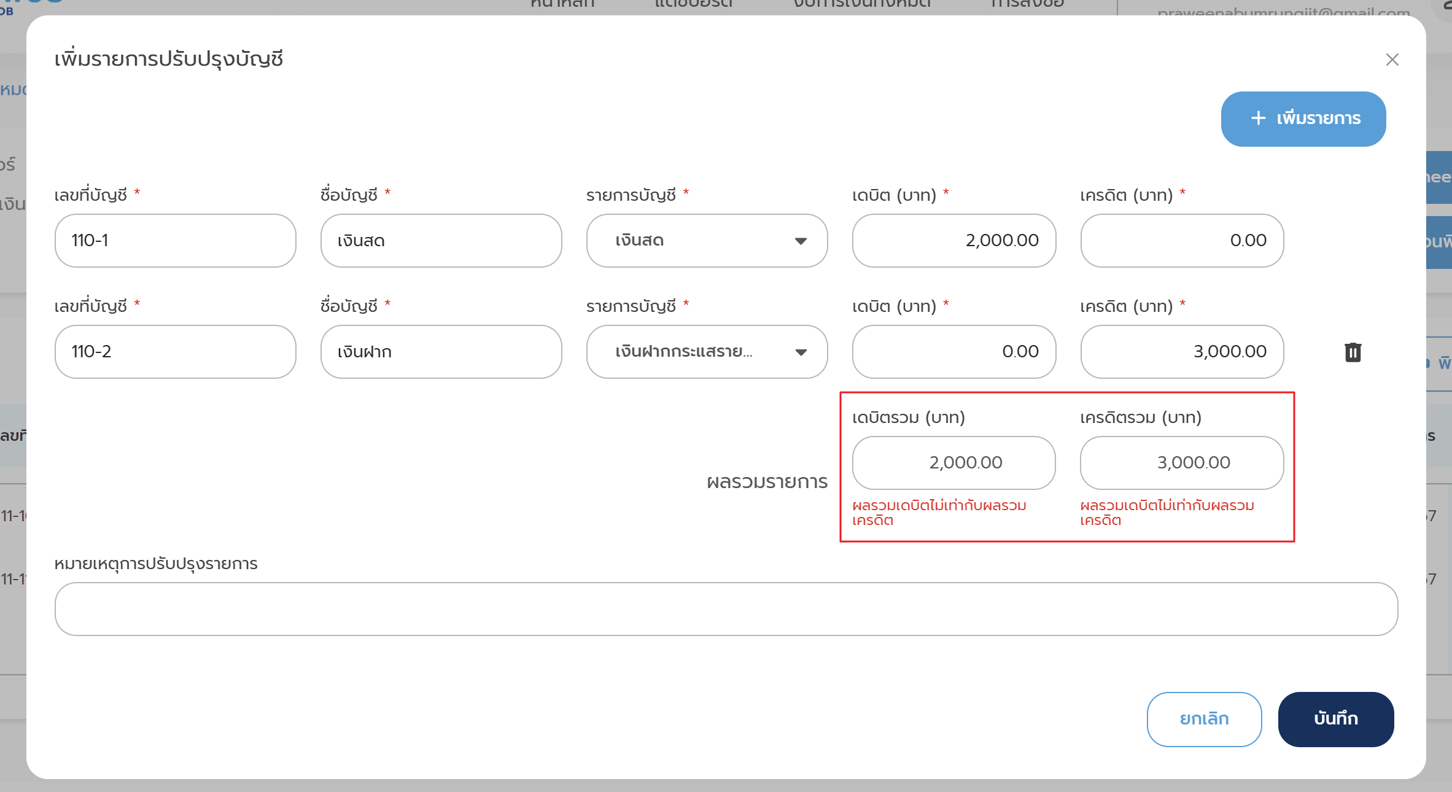The image size is (1452, 792).
Task: Click the second row debit field 0.00
Action: tap(953, 352)
